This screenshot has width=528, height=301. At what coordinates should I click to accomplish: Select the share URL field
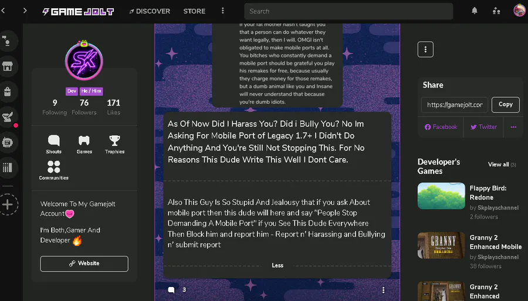(x=455, y=105)
